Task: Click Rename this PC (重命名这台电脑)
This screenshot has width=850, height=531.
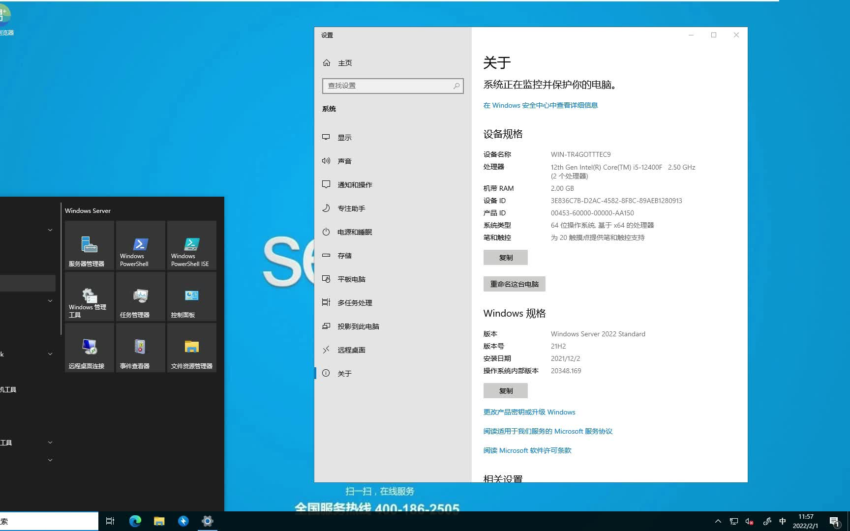Action: (x=515, y=284)
